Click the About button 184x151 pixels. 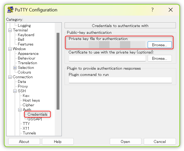click(x=24, y=141)
